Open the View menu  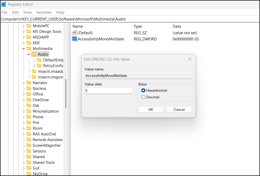pyautogui.click(x=27, y=12)
